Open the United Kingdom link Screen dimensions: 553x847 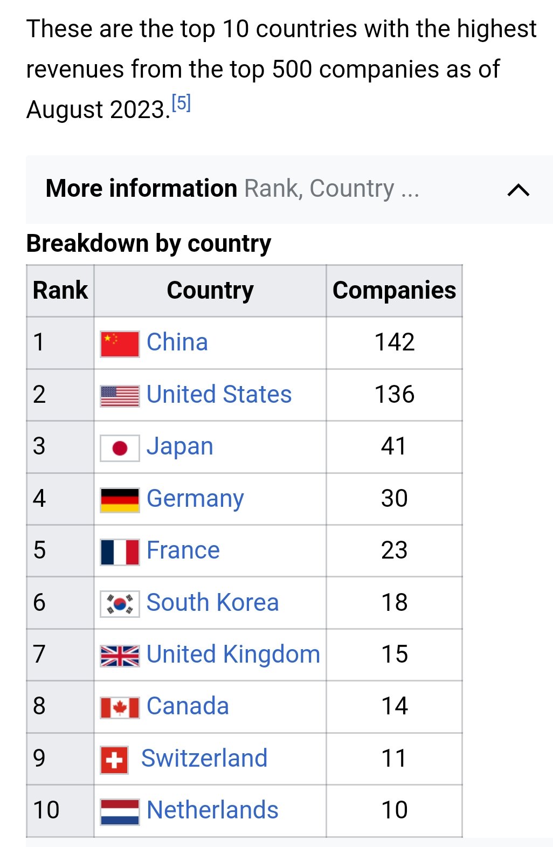pyautogui.click(x=233, y=654)
